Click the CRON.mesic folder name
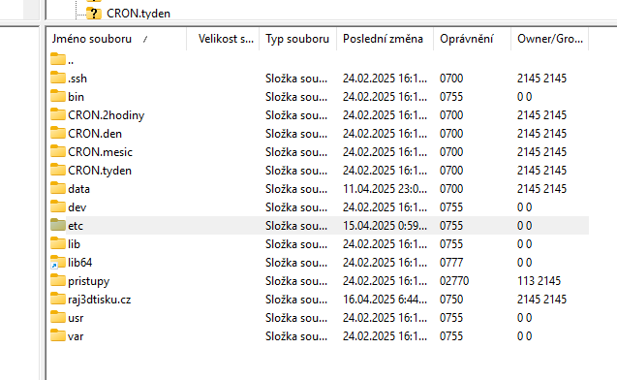 tap(100, 152)
